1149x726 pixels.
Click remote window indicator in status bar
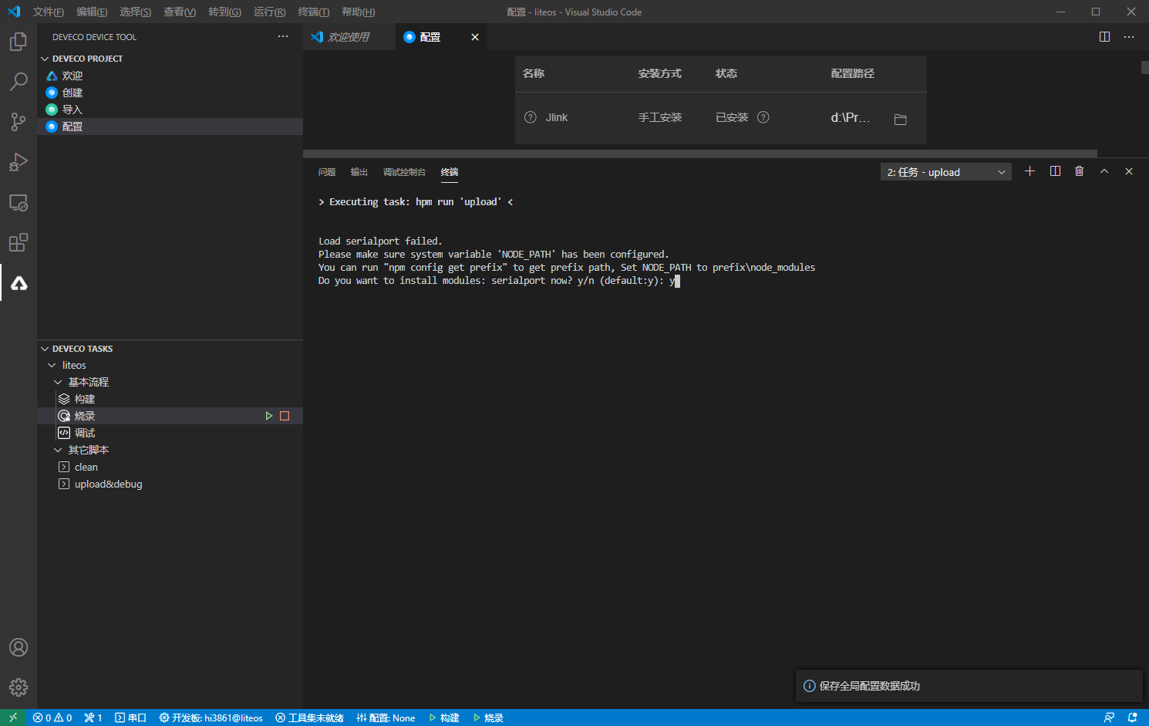coord(13,718)
